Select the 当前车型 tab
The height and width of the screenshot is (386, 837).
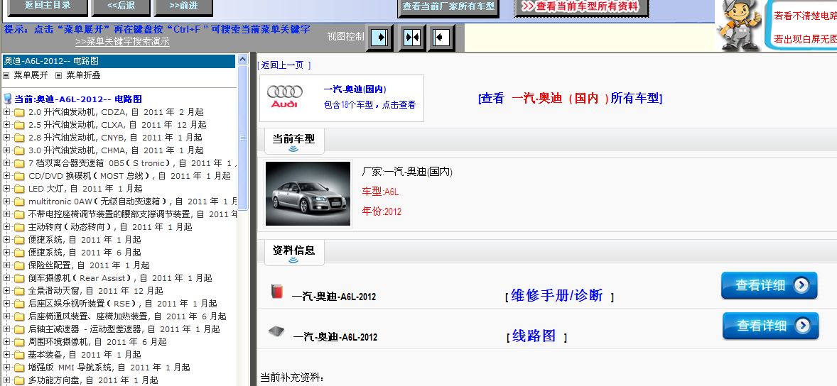coord(293,139)
